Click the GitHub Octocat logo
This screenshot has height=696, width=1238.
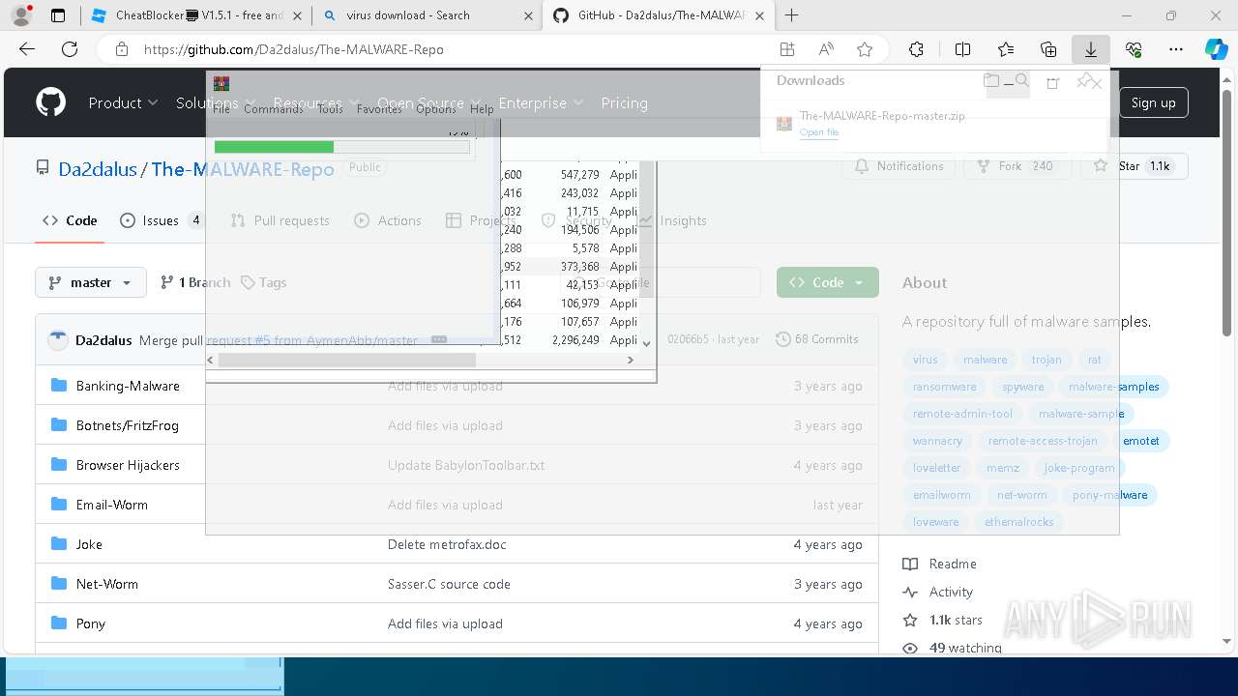[50, 102]
